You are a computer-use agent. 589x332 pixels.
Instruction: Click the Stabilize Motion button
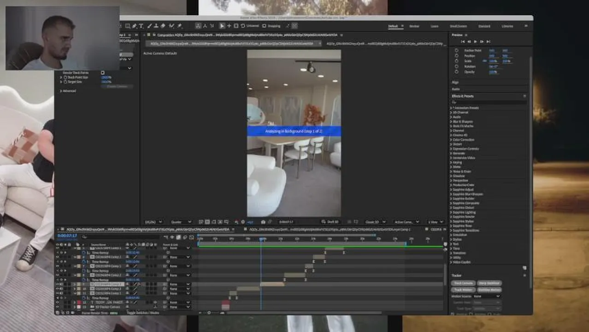tap(489, 290)
